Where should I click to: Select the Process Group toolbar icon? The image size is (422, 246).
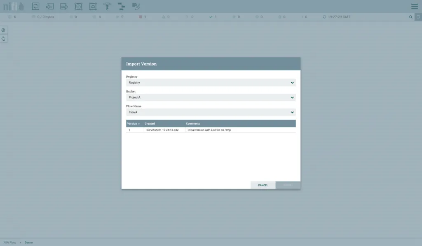click(x=78, y=6)
